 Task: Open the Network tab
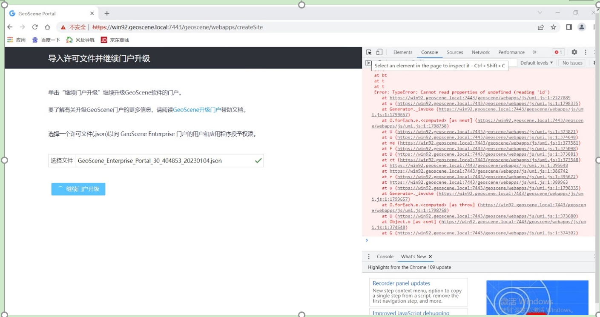coord(480,52)
